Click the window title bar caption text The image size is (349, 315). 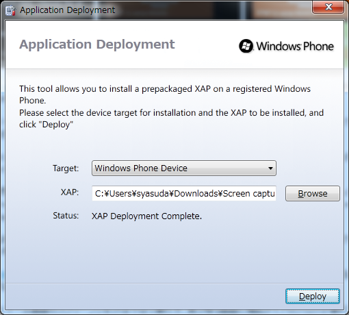tap(68, 10)
